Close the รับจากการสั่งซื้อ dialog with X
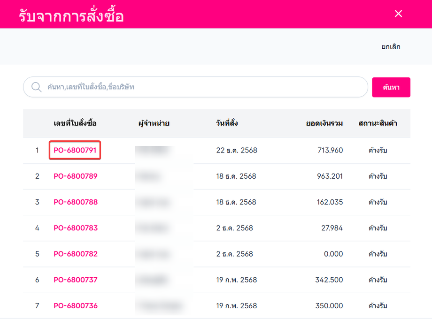Image resolution: width=432 pixels, height=319 pixels. (398, 14)
